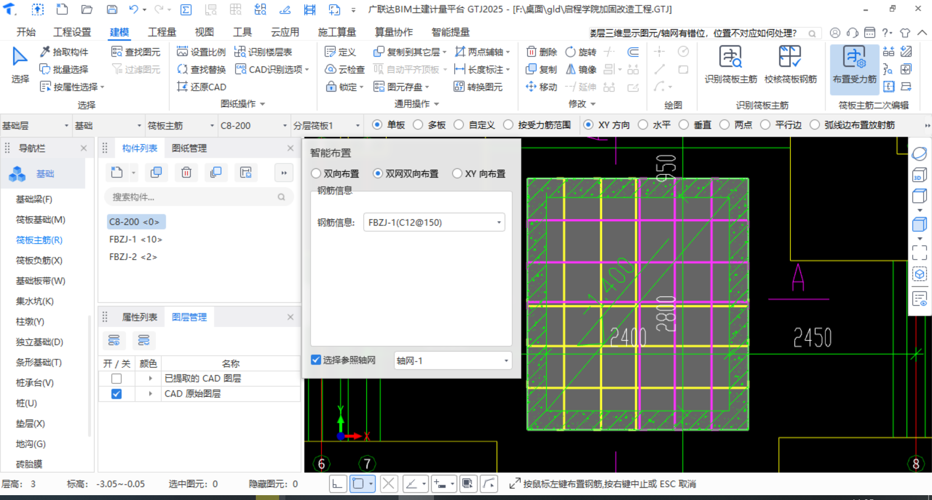Open 设置比例 tool
Screen dimensions: 932x500
click(201, 52)
